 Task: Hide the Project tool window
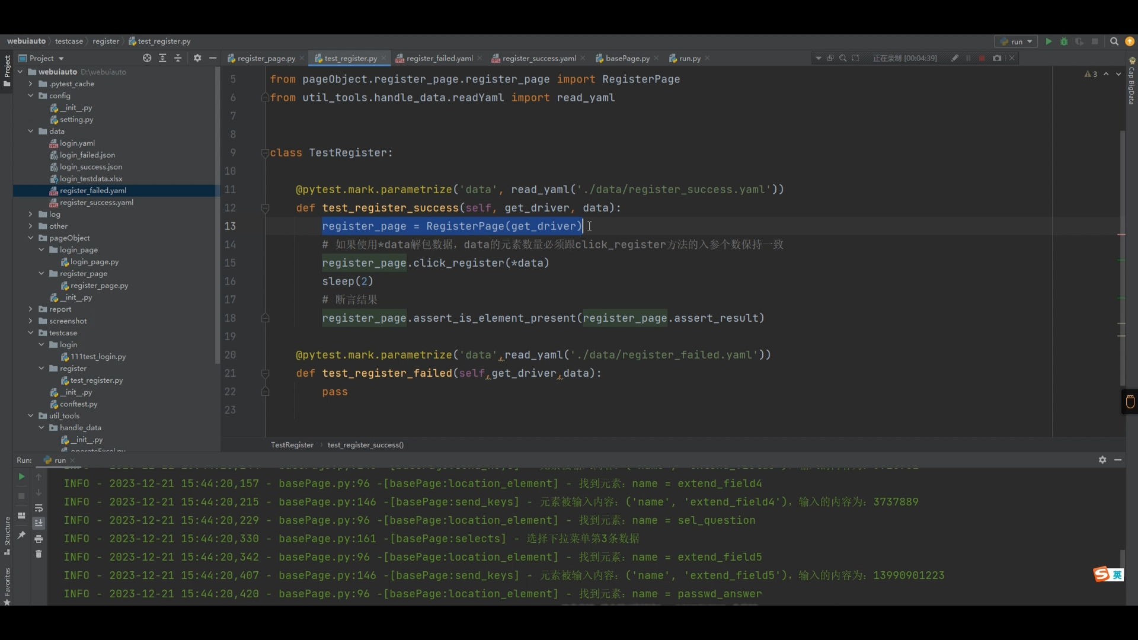point(213,58)
